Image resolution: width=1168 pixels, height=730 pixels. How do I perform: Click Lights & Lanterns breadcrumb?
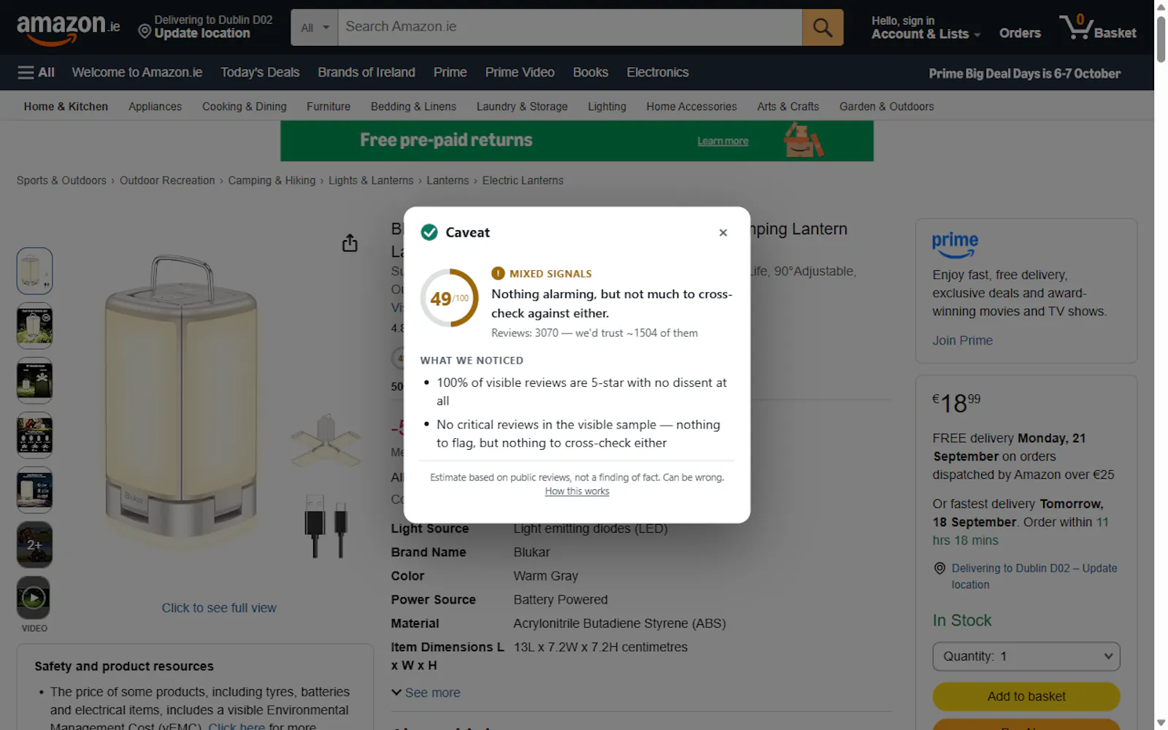[371, 180]
